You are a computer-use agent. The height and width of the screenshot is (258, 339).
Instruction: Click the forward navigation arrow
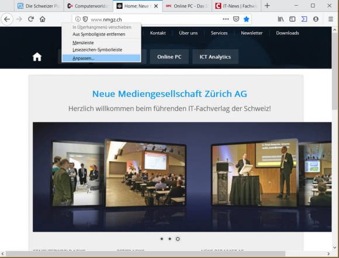19,19
